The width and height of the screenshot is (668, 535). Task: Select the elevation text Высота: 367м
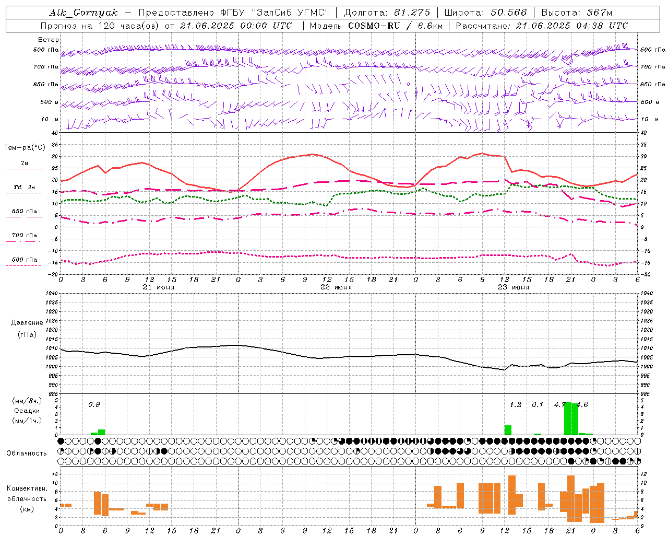(577, 13)
